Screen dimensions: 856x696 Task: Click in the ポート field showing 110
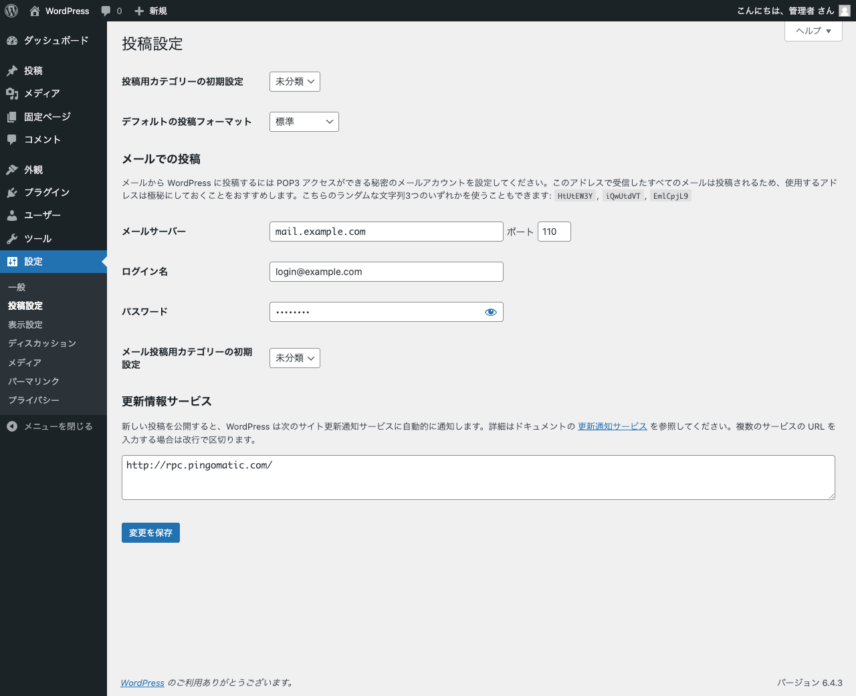(x=554, y=232)
